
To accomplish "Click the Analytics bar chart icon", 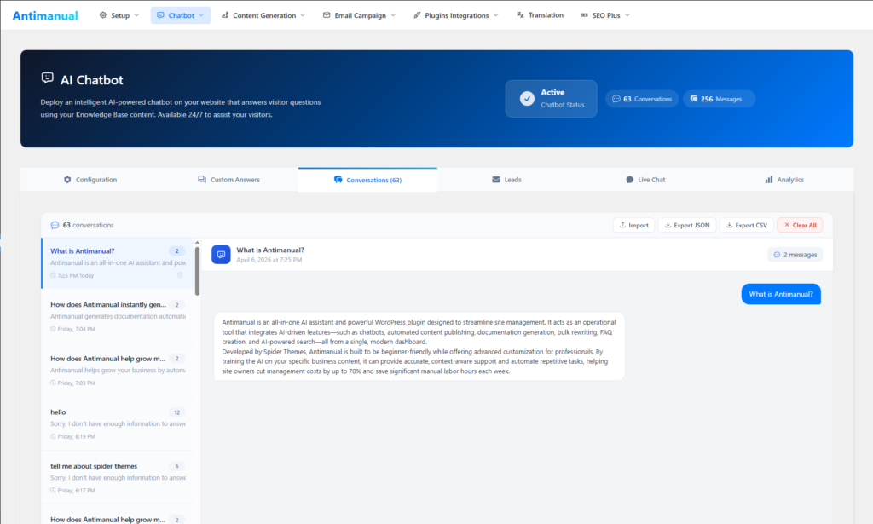I will point(769,180).
